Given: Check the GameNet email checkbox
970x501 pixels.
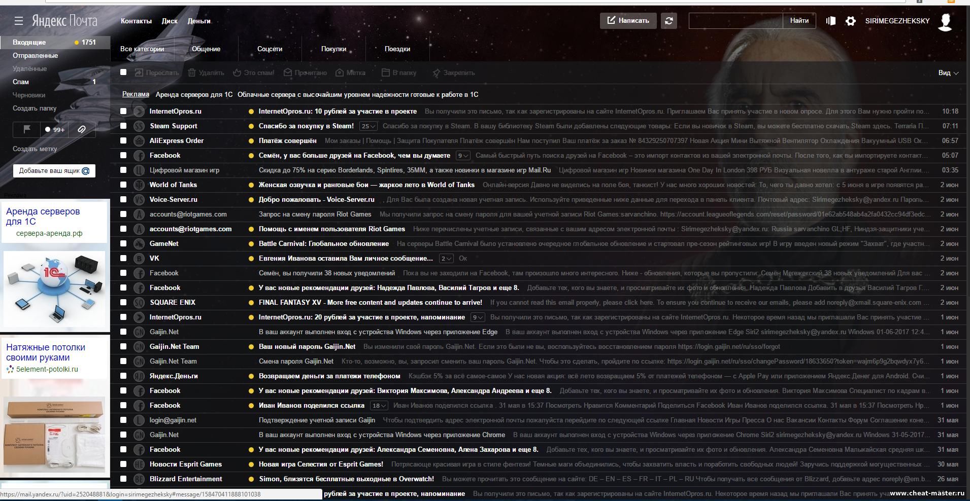Looking at the screenshot, I should point(123,243).
